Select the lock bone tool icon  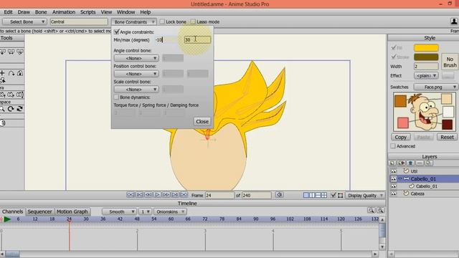pyautogui.click(x=20, y=73)
